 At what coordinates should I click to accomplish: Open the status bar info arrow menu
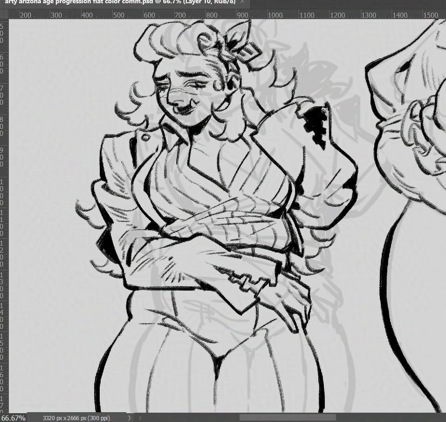[129, 418]
